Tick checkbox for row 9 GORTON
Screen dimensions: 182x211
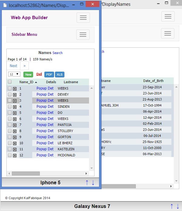tap(10, 137)
